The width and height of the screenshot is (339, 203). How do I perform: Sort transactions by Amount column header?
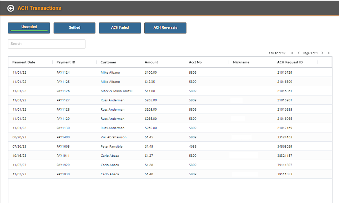click(x=151, y=62)
